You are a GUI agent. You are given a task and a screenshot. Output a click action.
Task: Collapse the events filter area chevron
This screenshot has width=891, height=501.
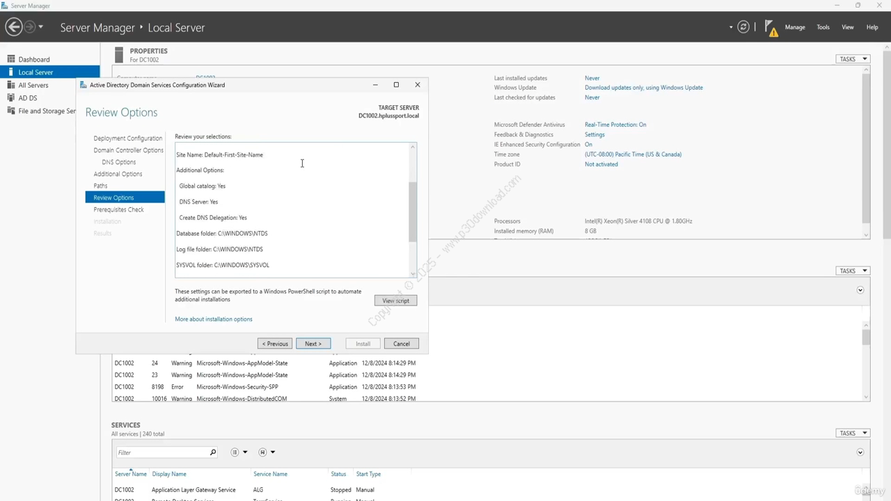point(860,290)
